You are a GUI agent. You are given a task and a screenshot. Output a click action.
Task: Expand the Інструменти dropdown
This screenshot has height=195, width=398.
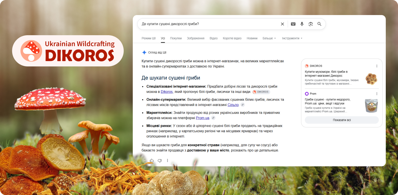point(292,38)
